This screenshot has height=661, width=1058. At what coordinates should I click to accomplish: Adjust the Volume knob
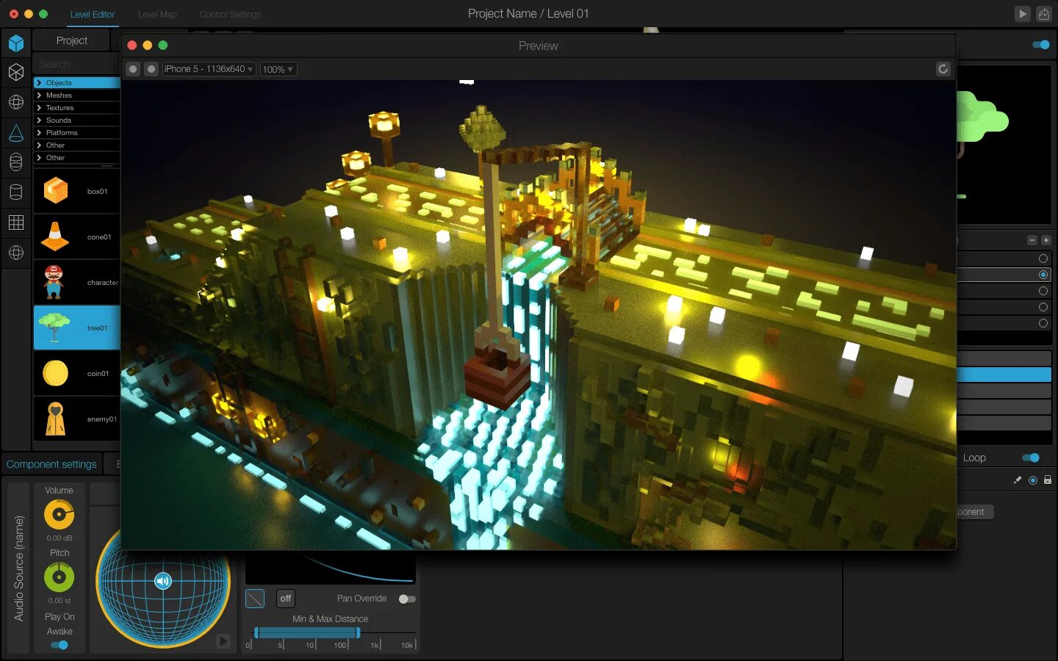tap(59, 515)
